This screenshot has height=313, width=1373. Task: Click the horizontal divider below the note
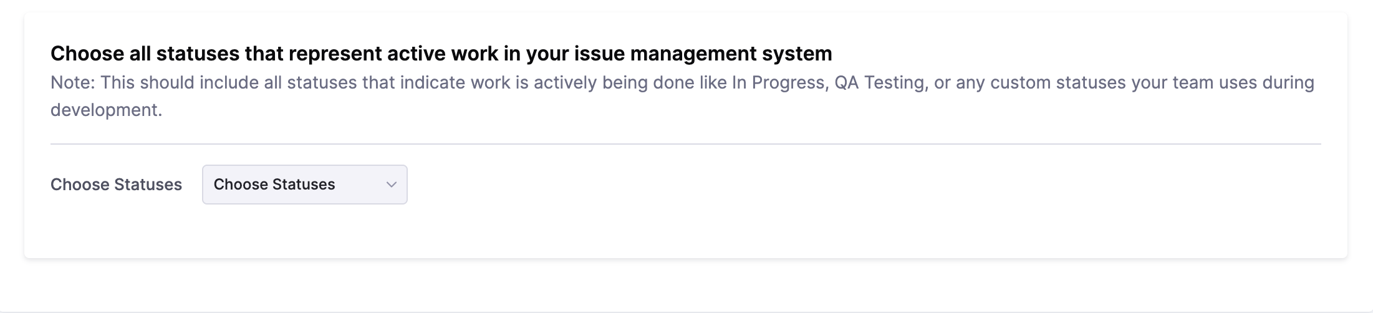tap(686, 144)
